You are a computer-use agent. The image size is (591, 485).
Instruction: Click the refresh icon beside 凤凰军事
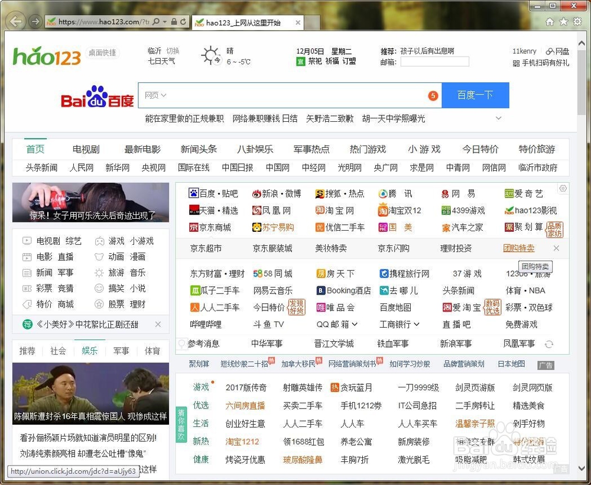pos(549,344)
